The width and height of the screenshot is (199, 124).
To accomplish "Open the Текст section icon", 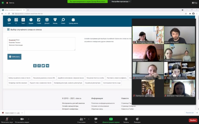I will click(x=23, y=21).
